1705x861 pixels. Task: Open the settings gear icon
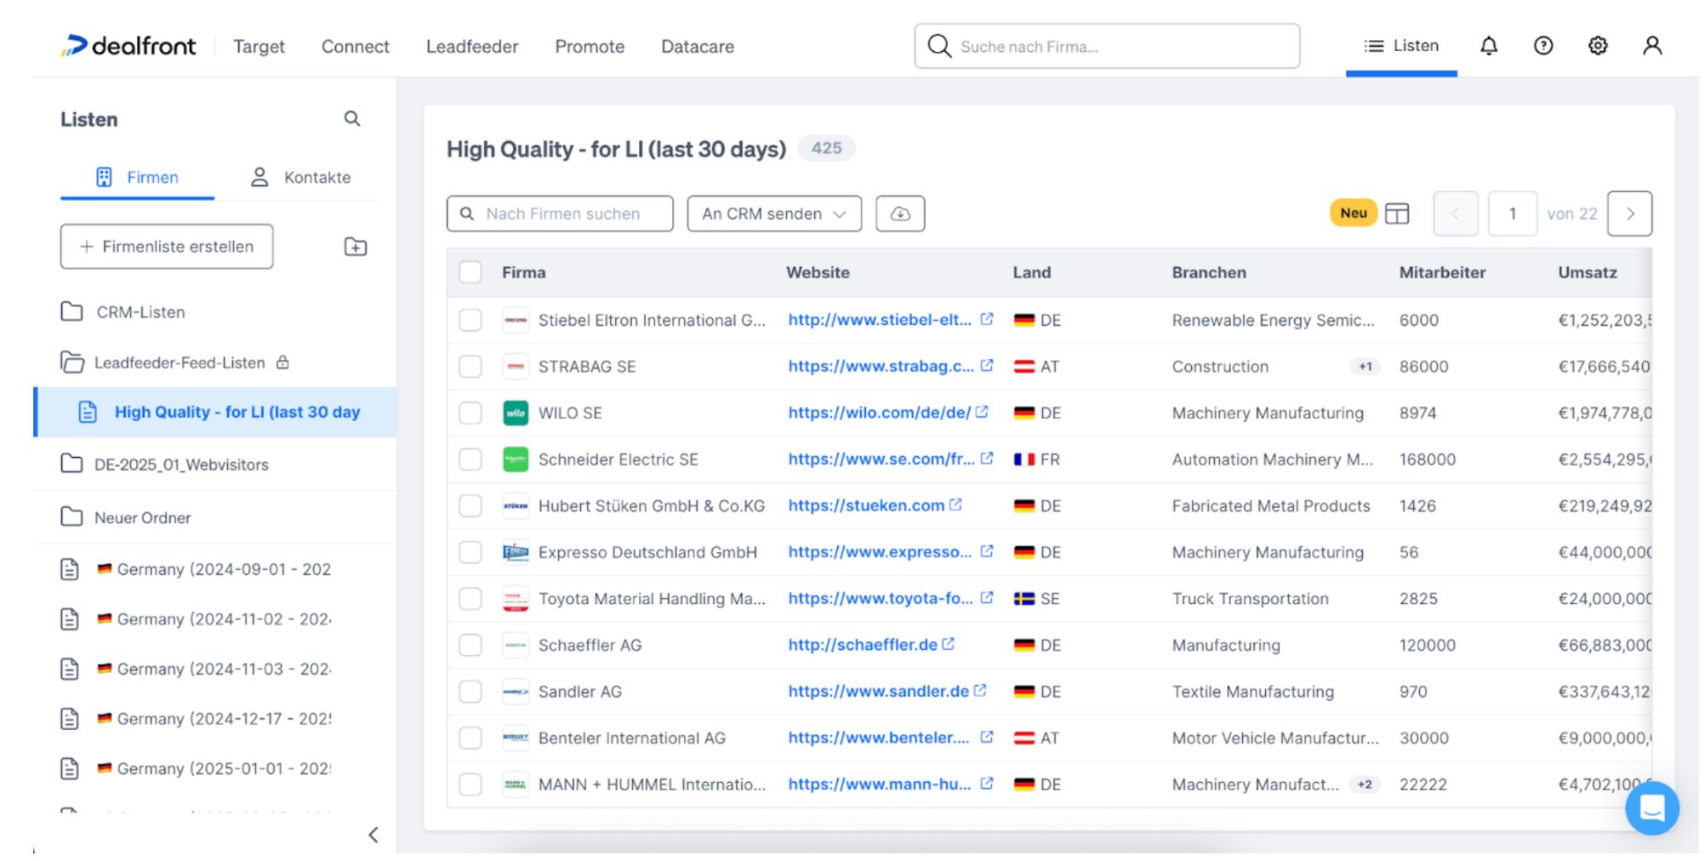click(x=1598, y=46)
